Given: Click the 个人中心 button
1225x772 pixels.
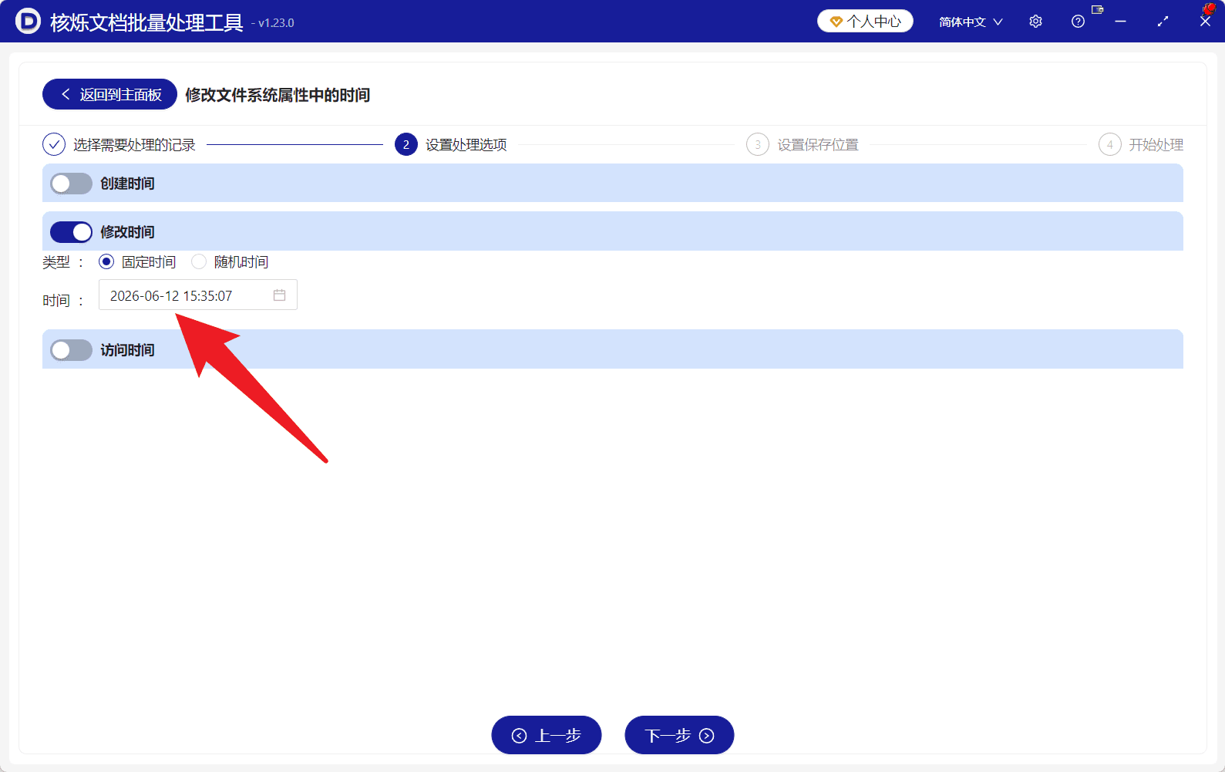Looking at the screenshot, I should (x=865, y=21).
